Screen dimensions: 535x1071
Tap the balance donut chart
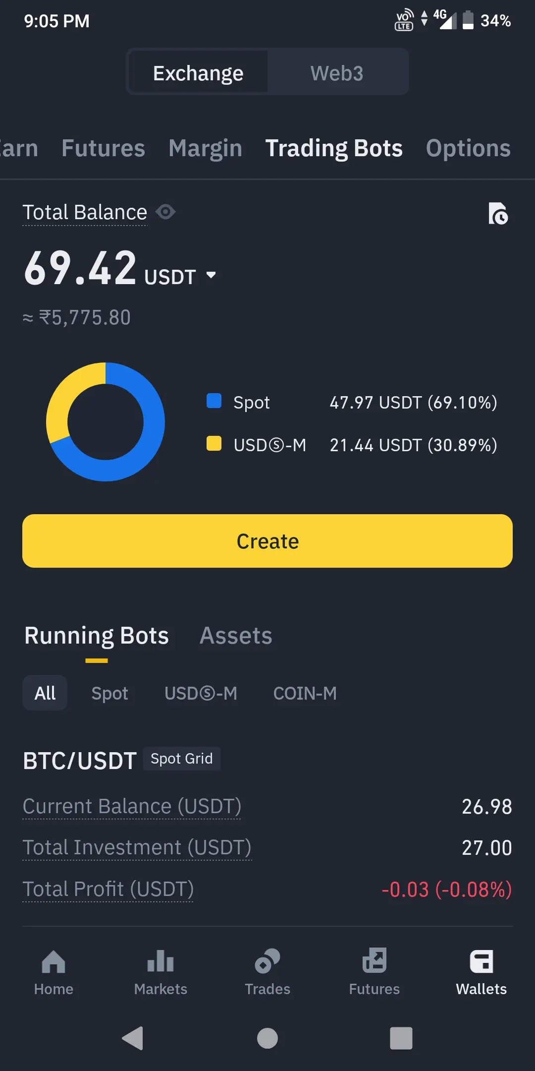(x=106, y=422)
